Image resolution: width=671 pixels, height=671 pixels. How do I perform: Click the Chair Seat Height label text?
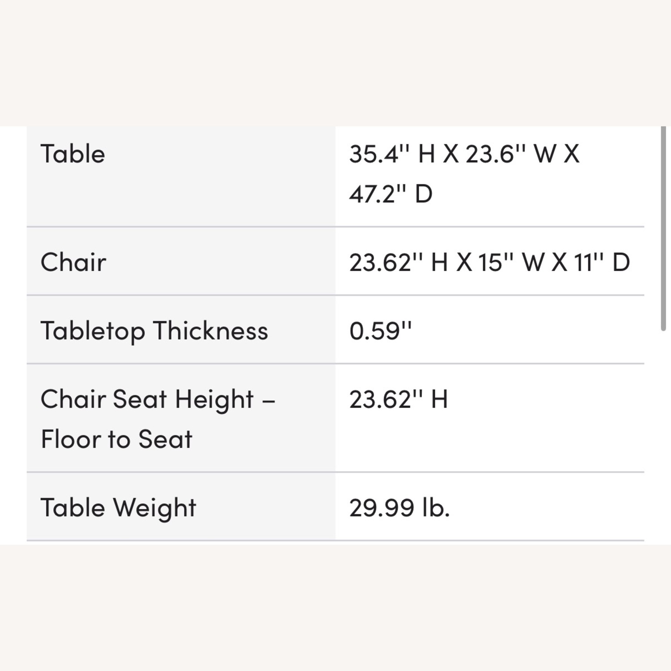tap(157, 399)
